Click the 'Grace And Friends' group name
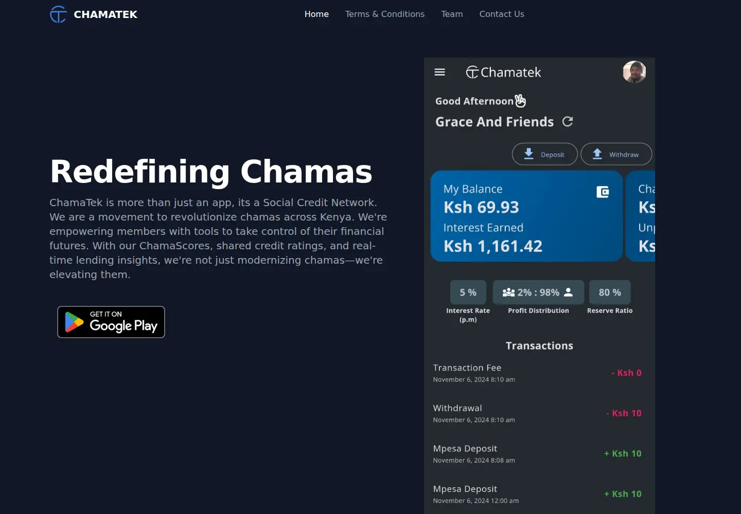The image size is (741, 514). (x=495, y=122)
